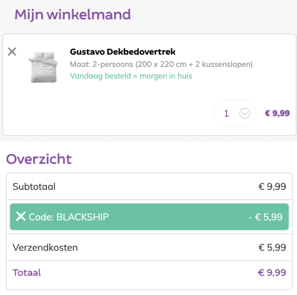
Task: Click the Subtotaal amount € 9,99
Action: click(272, 186)
